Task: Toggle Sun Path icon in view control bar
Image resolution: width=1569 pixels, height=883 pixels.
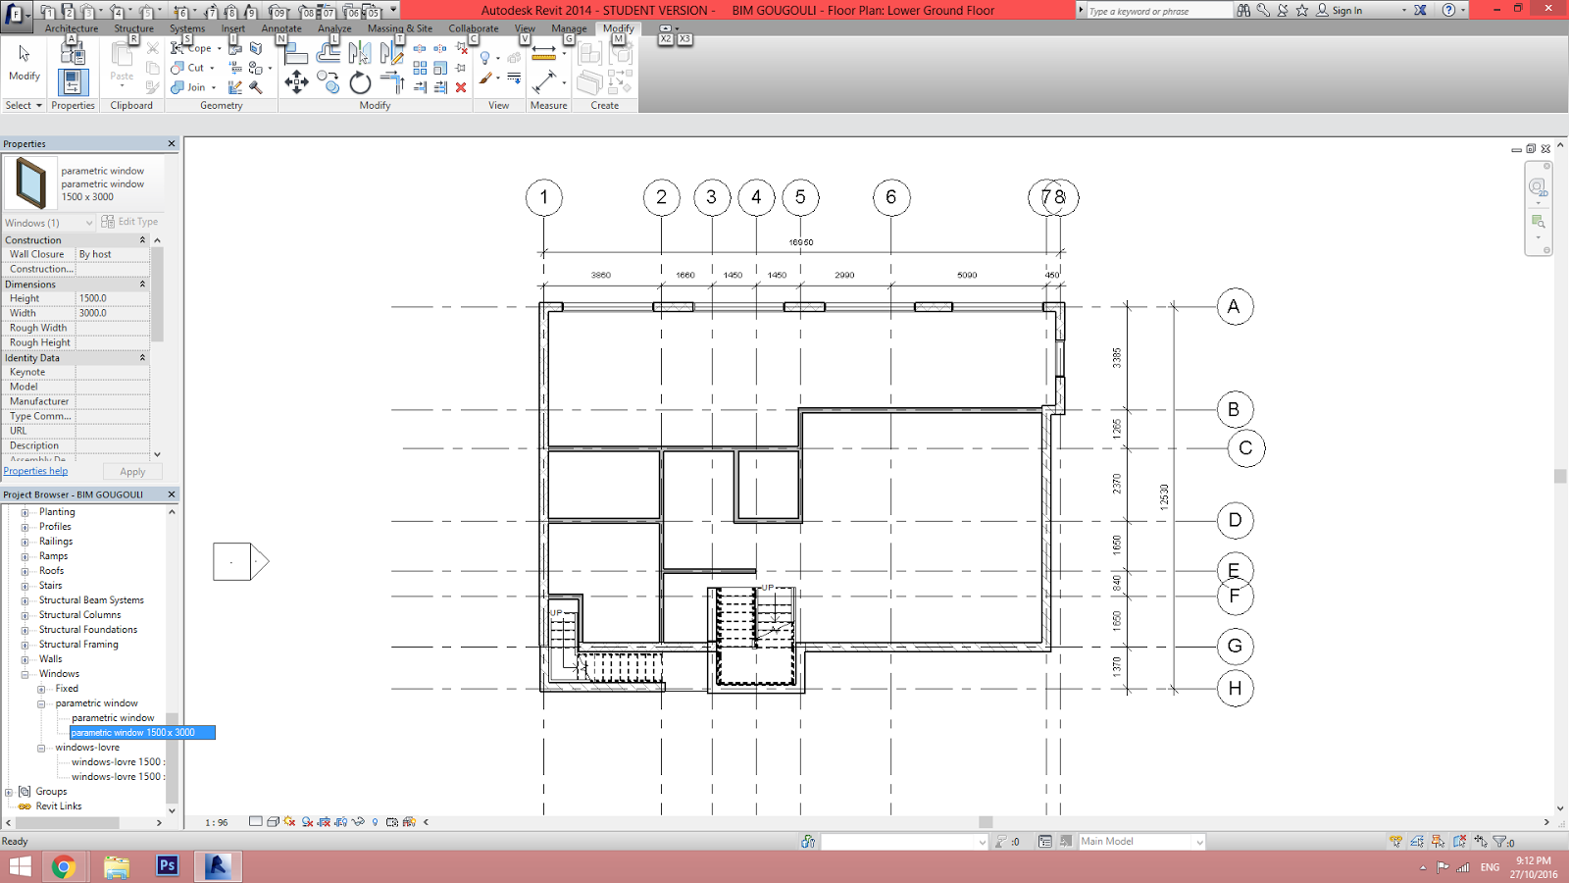Action: (290, 822)
